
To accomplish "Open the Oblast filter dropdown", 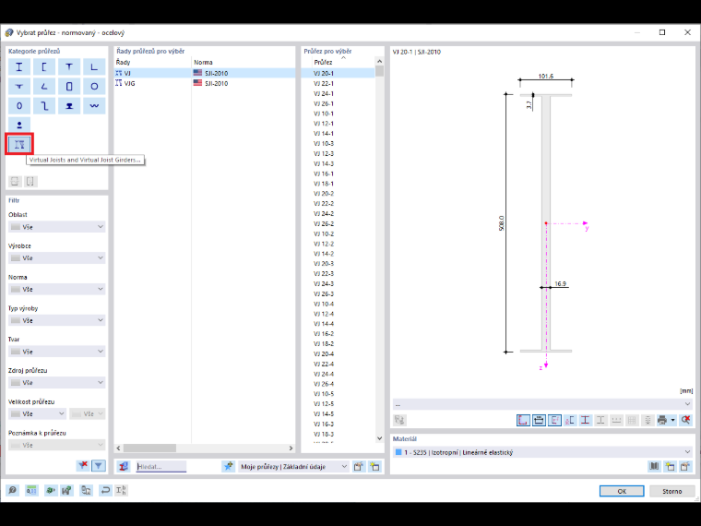I will (57, 227).
